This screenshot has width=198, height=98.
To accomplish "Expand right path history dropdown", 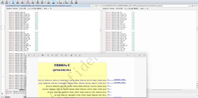I will point(188,6).
